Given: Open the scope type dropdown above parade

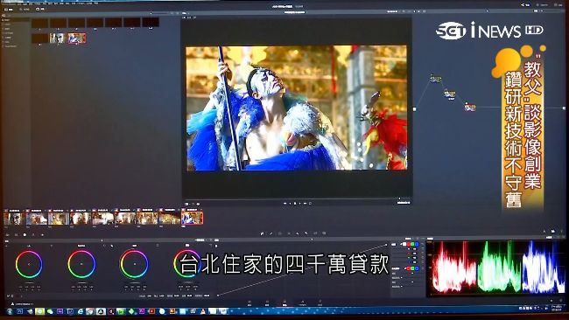Looking at the screenshot, I should pyautogui.click(x=550, y=237).
